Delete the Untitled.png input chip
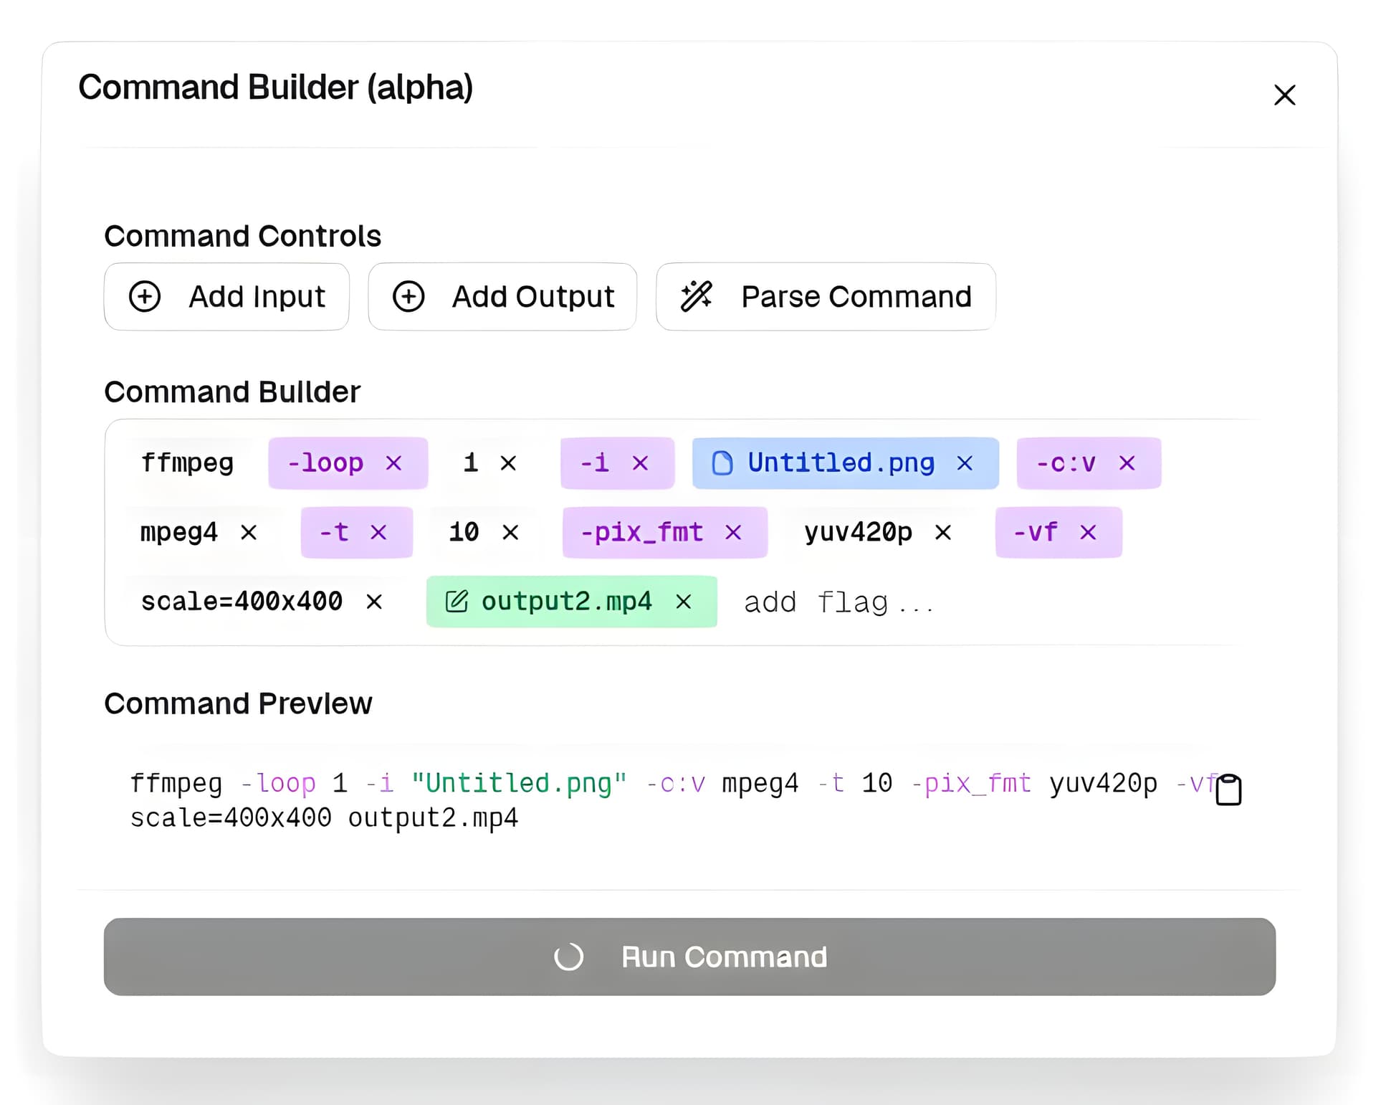Screen dimensions: 1376x1105 click(x=965, y=463)
